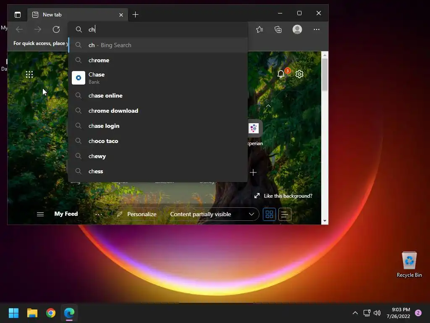430x323 pixels.
Task: Click 'Like this background?' link
Action: point(283,196)
